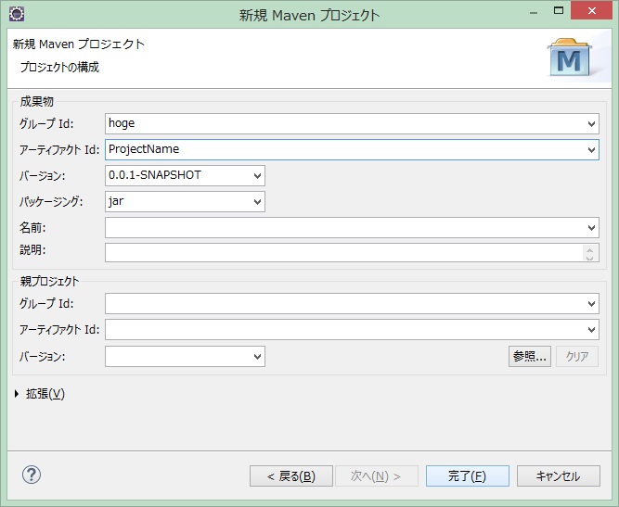Click the Maven M wizard icon
The width and height of the screenshot is (619, 507).
click(569, 57)
